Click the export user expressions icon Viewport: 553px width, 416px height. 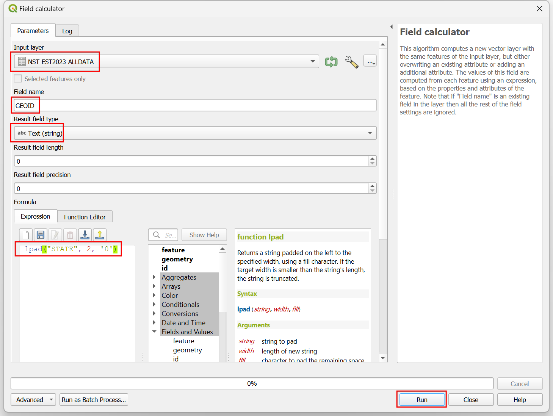pos(100,235)
